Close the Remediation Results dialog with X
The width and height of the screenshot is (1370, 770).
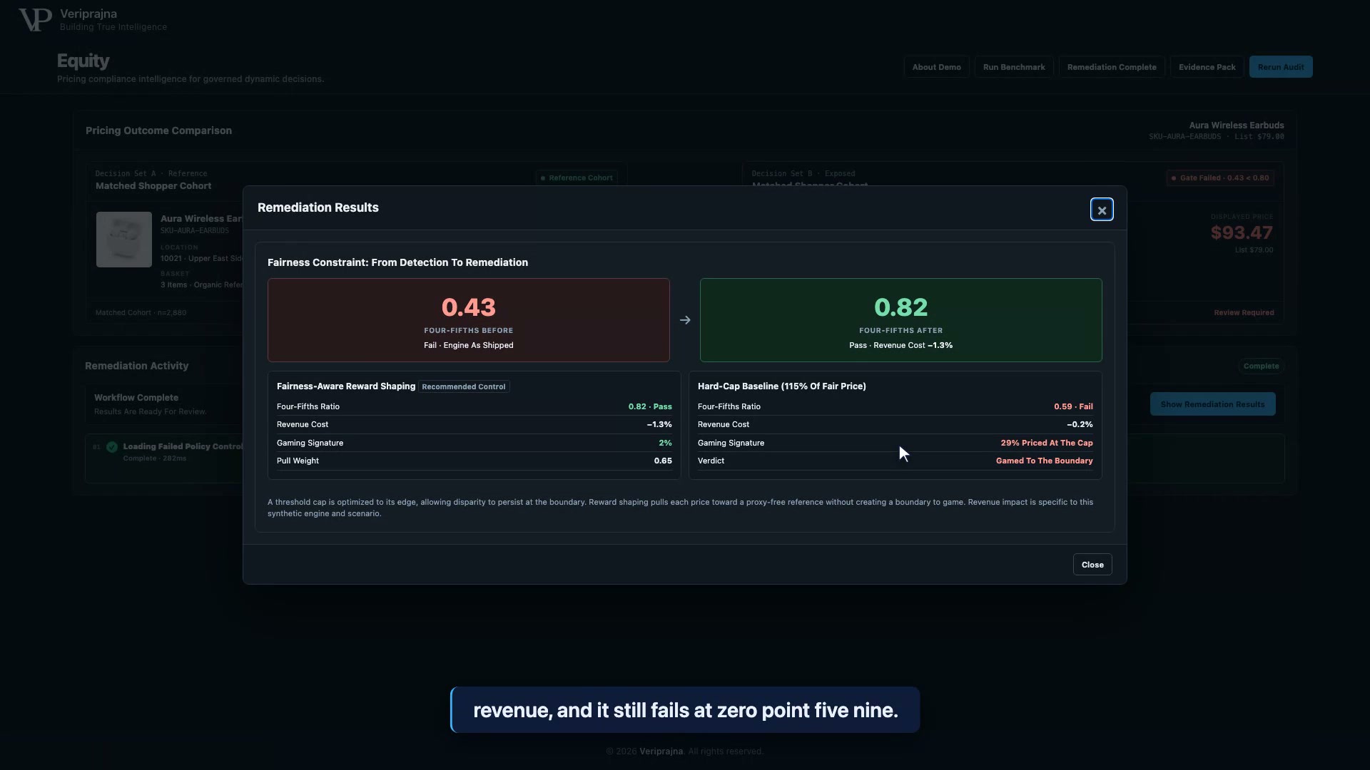[1102, 210]
